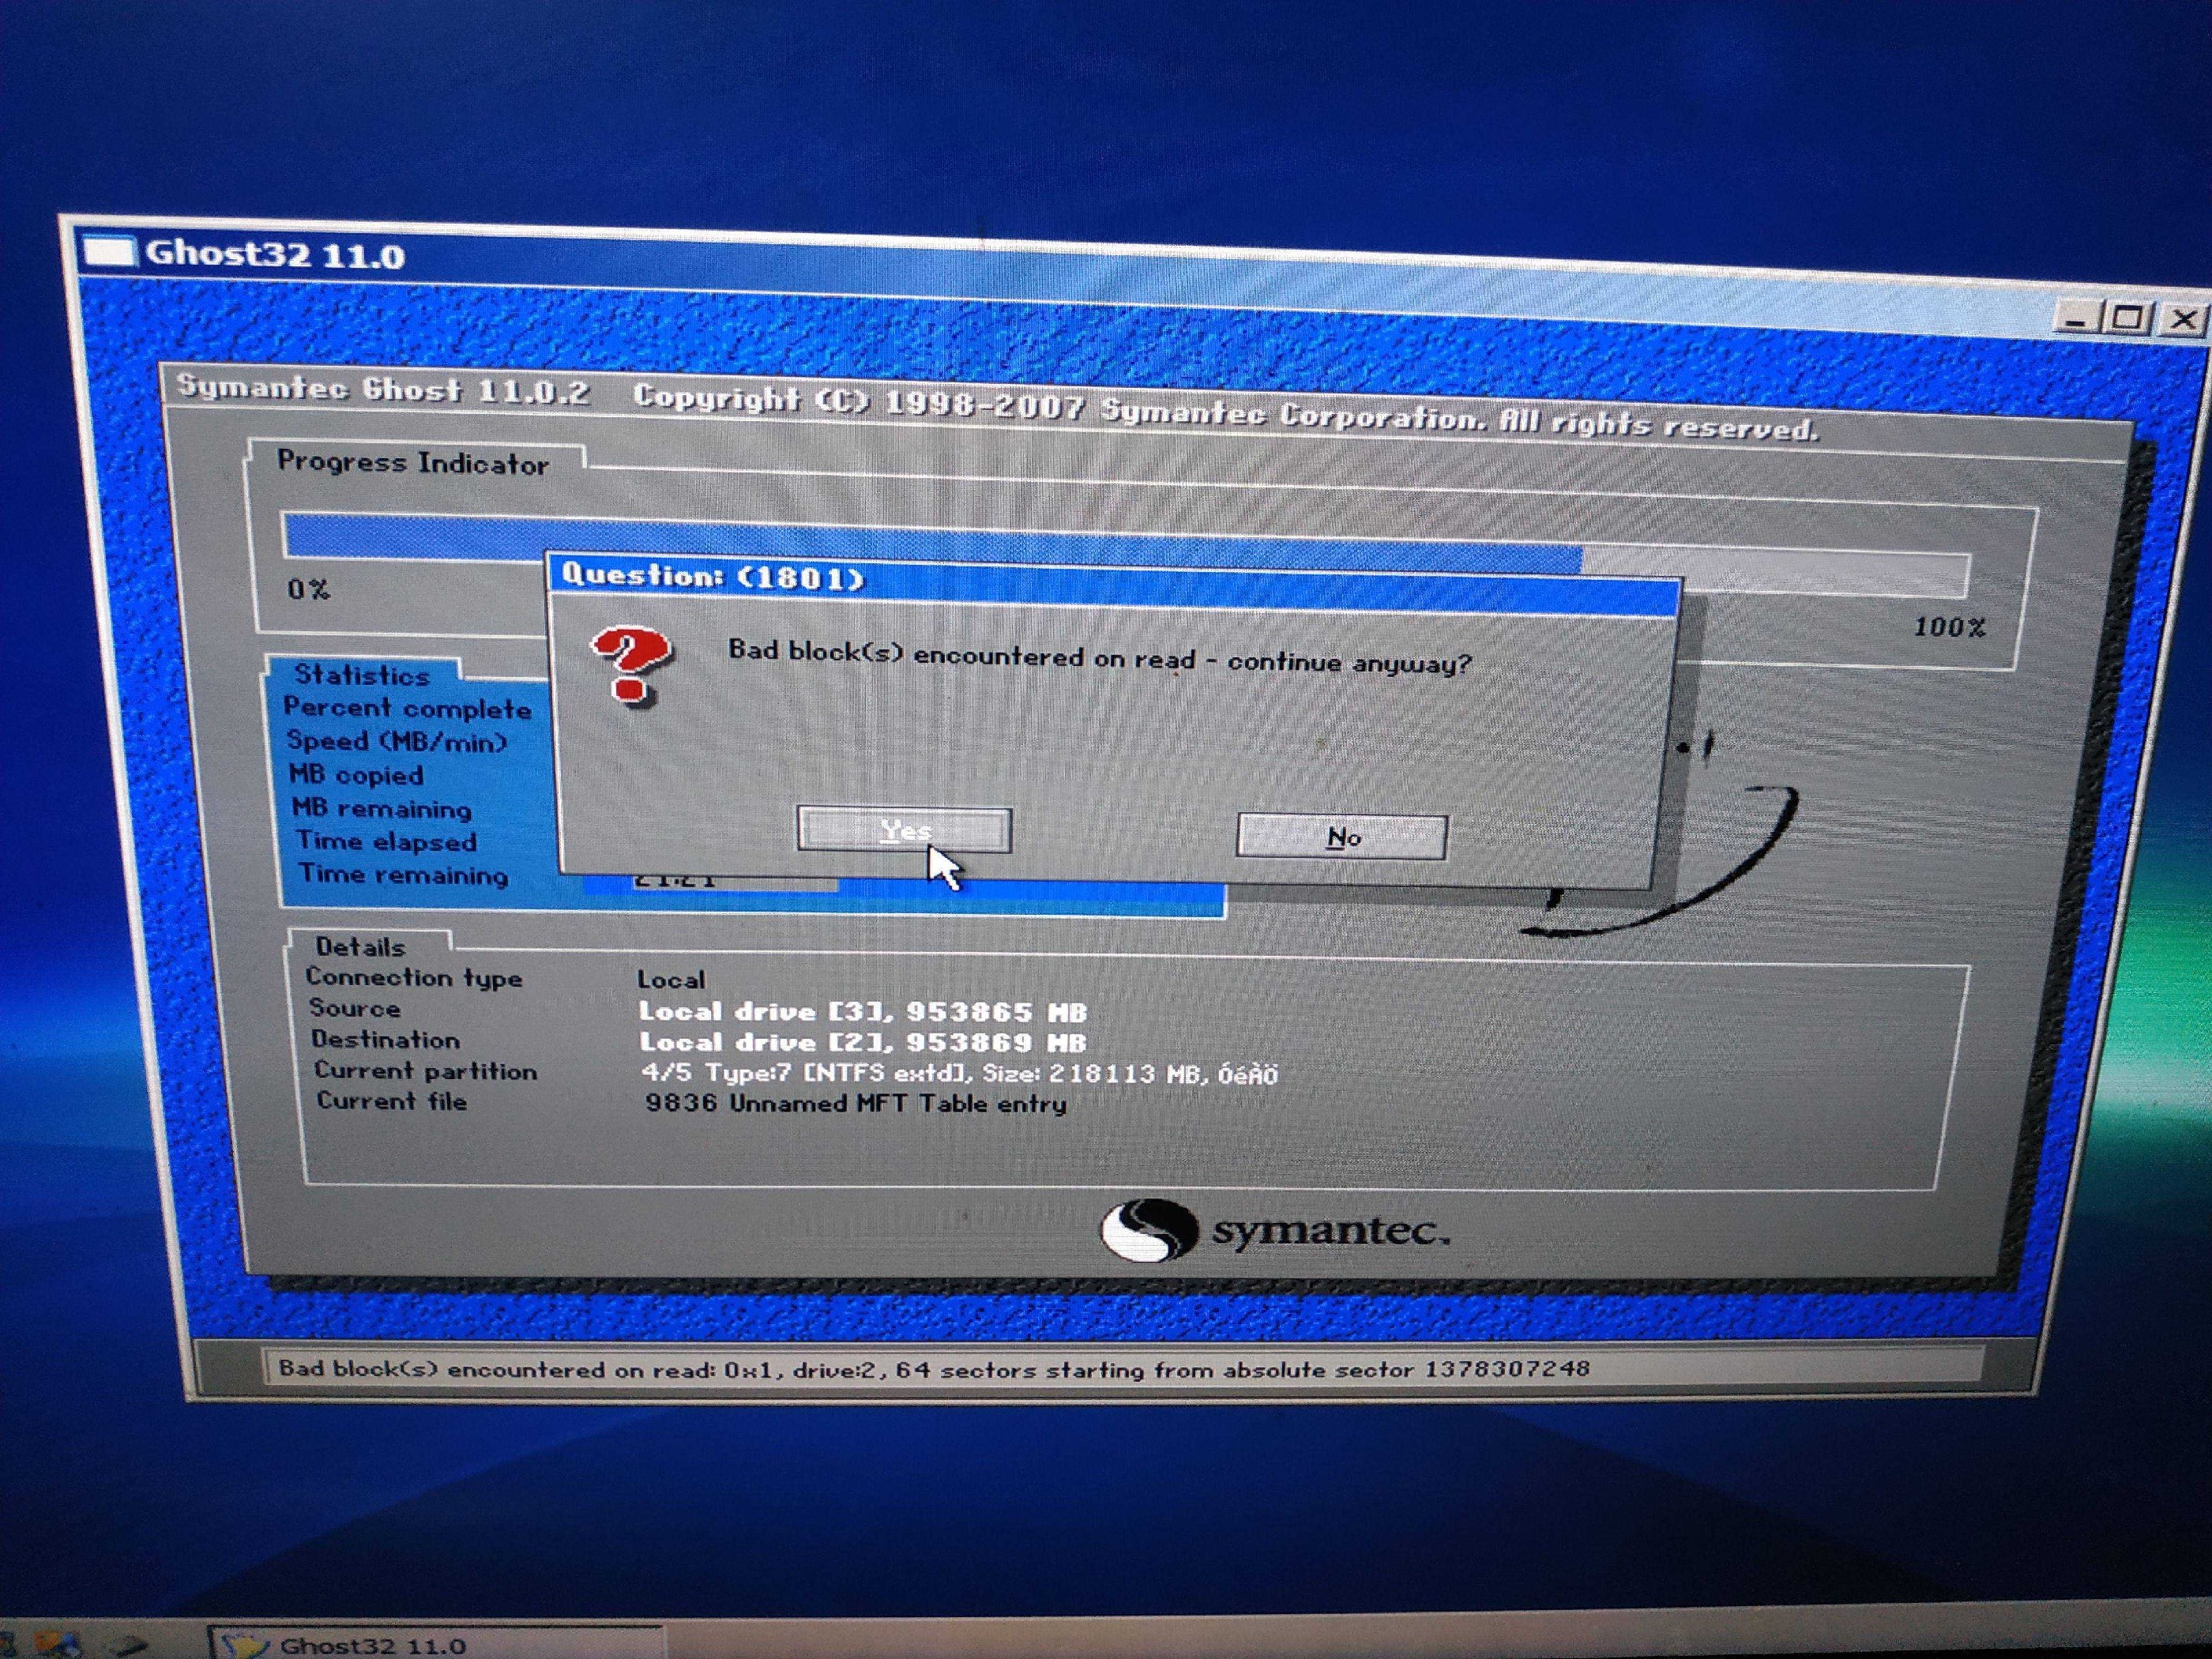Click the Symantec logo
Screen dimensions: 2212x1659
pos(1275,1230)
